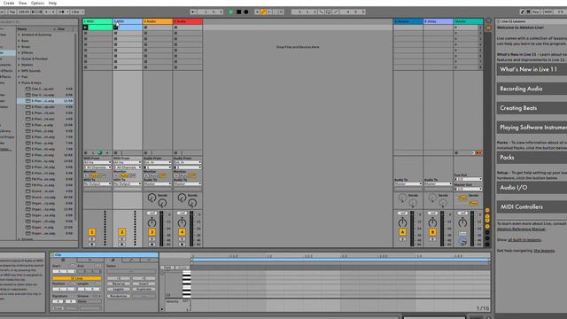Click Stop Clips button on track 1

click(x=86, y=153)
